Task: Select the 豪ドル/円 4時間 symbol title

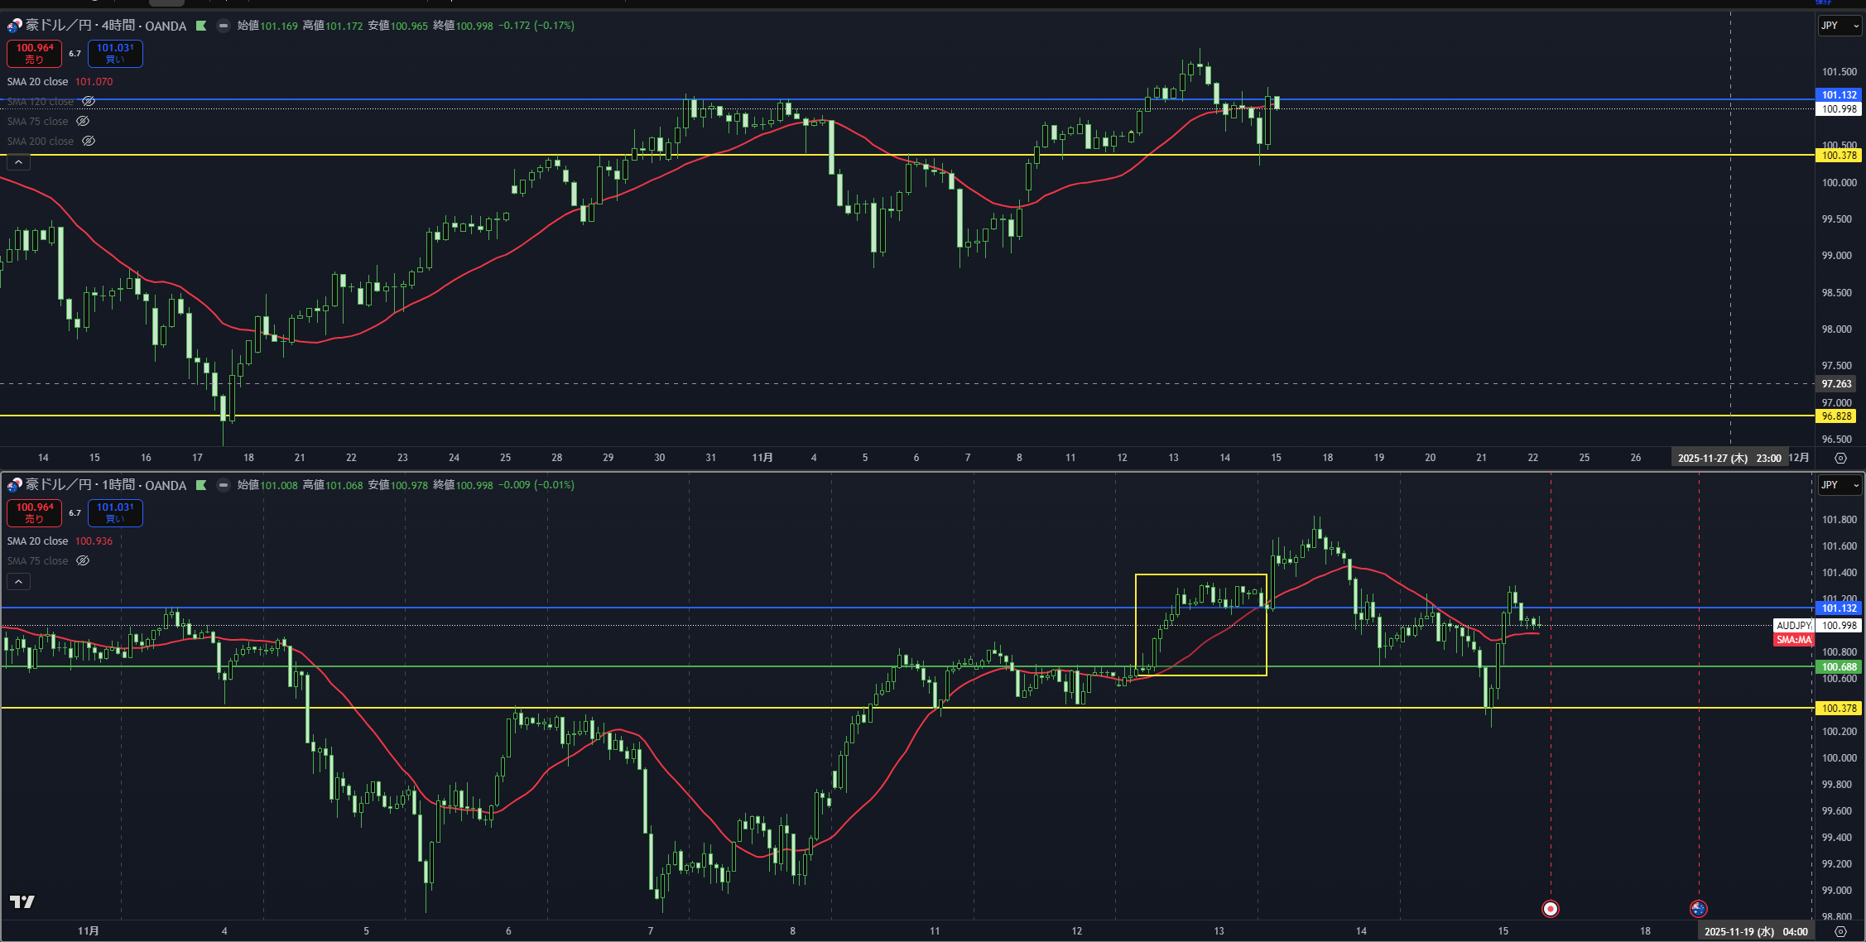Action: (106, 26)
